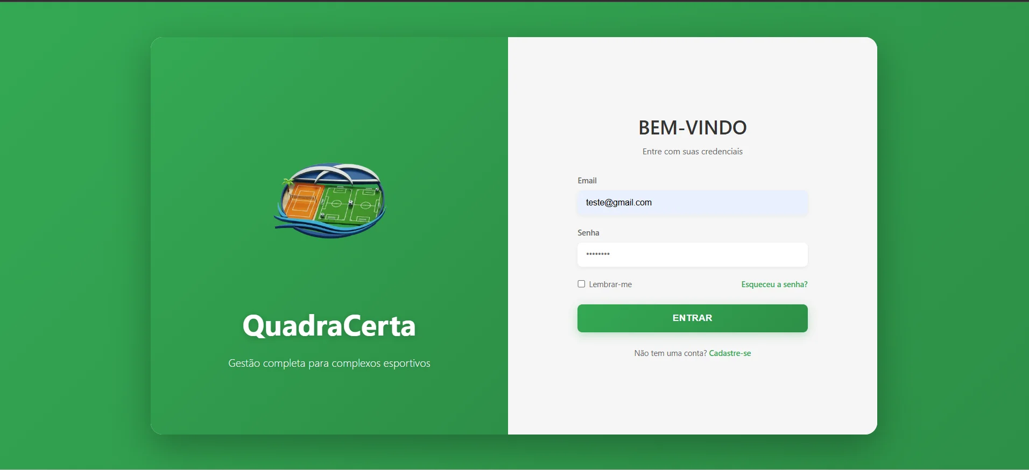Click the QuadraCerta sports complex logo
Screen dimensions: 1029x470
tap(330, 201)
